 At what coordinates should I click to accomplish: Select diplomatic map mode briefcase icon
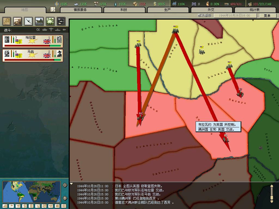pyautogui.click(x=57, y=206)
